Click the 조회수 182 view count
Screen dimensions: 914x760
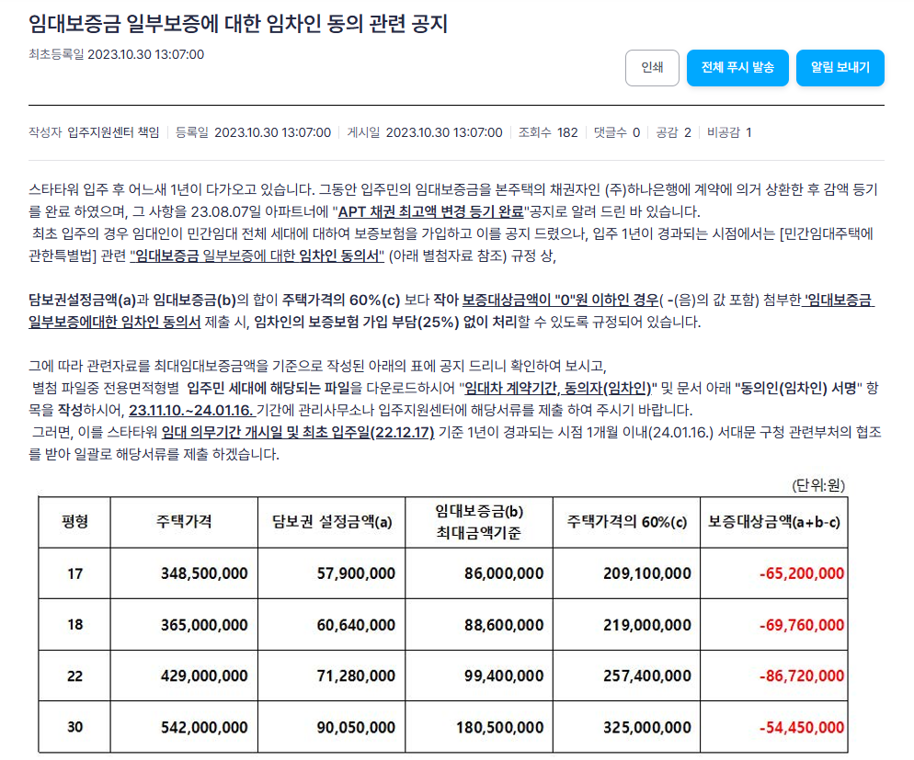548,132
